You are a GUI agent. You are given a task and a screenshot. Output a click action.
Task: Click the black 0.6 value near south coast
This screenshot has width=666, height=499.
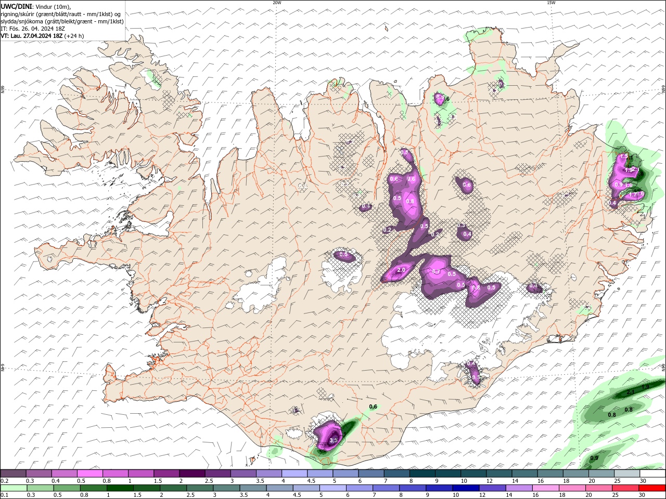(x=373, y=406)
